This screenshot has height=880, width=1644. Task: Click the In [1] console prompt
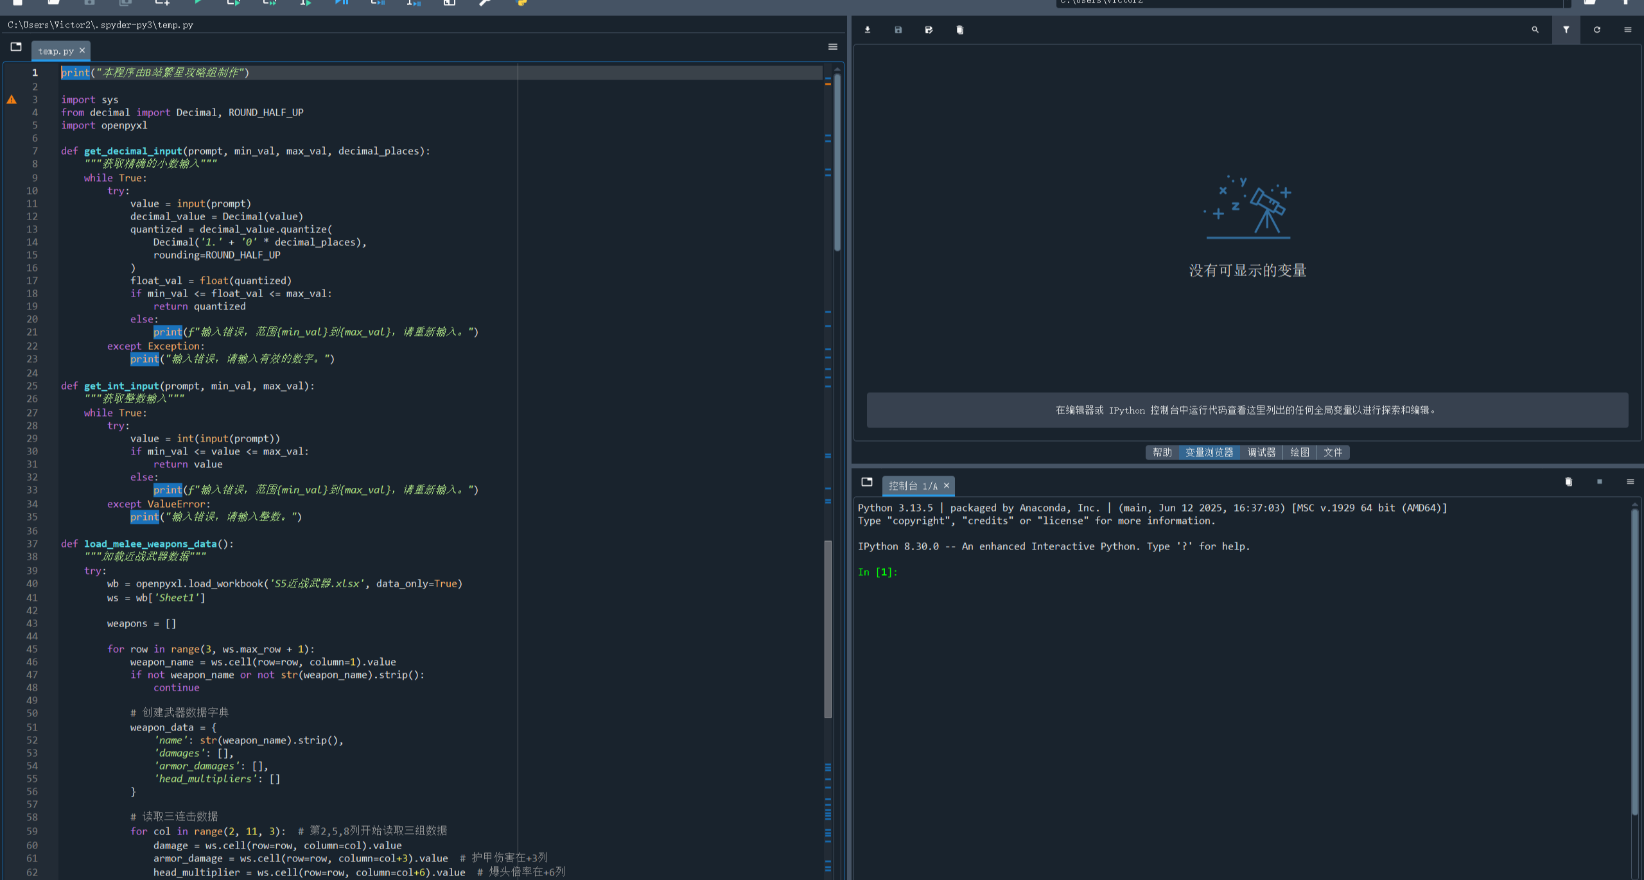877,572
